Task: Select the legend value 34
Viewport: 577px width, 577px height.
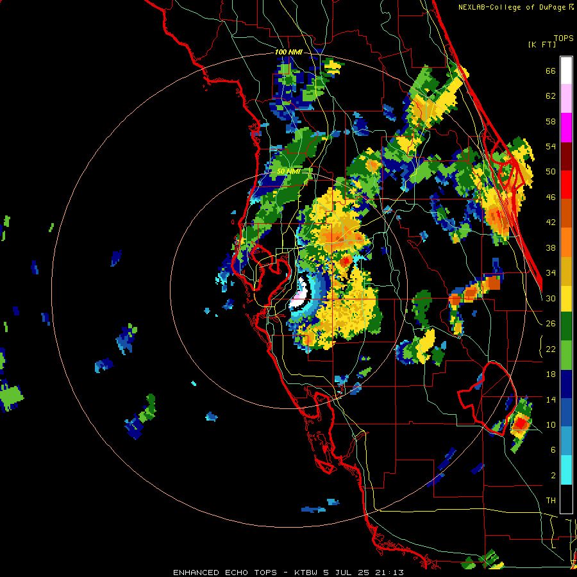Action: click(551, 273)
